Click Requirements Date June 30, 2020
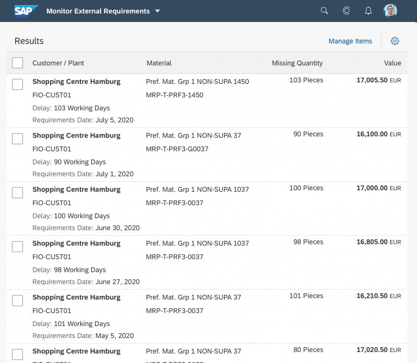This screenshot has height=363, width=417. click(86, 228)
